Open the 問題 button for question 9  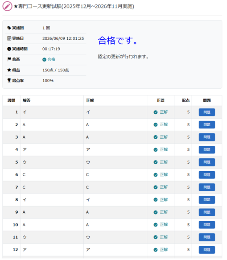point(207,212)
